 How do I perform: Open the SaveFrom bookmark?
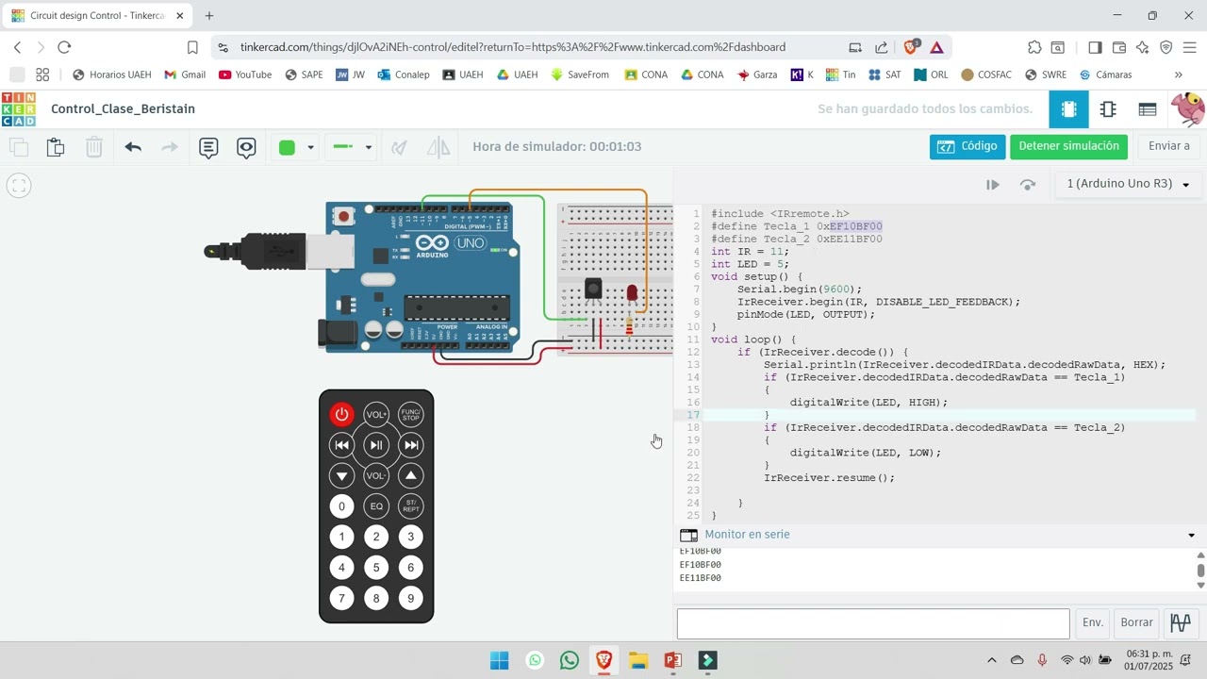click(x=580, y=75)
